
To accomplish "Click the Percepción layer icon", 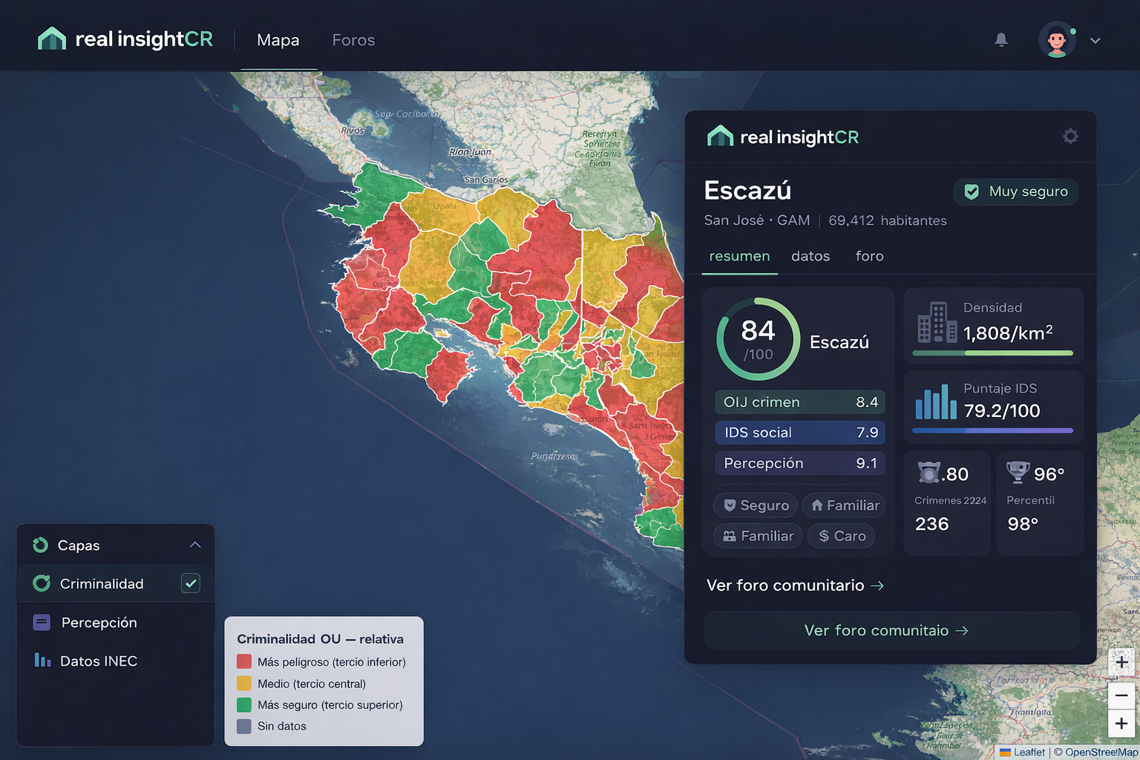I will tap(41, 622).
